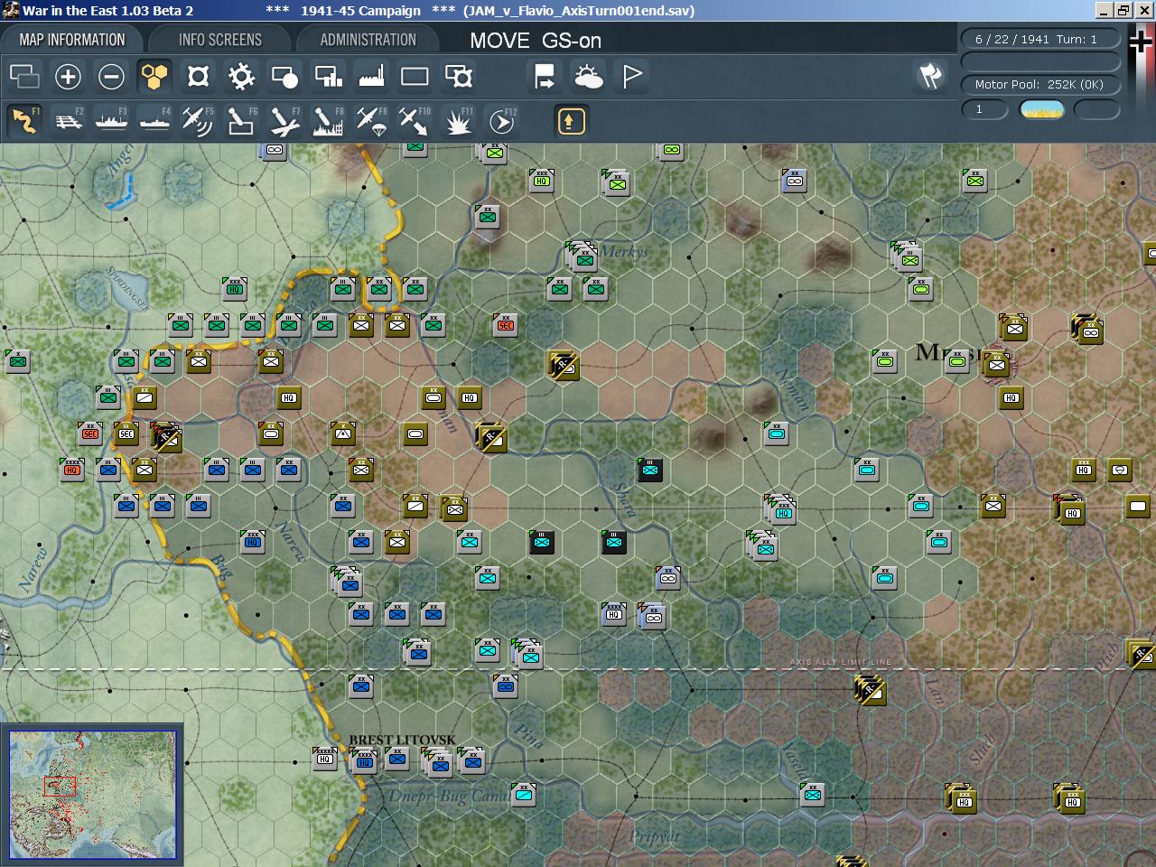
Task: Switch to the Map Information tab
Action: 72,40
